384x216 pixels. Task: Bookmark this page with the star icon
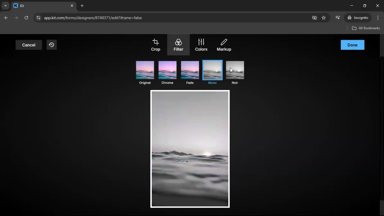coord(324,18)
